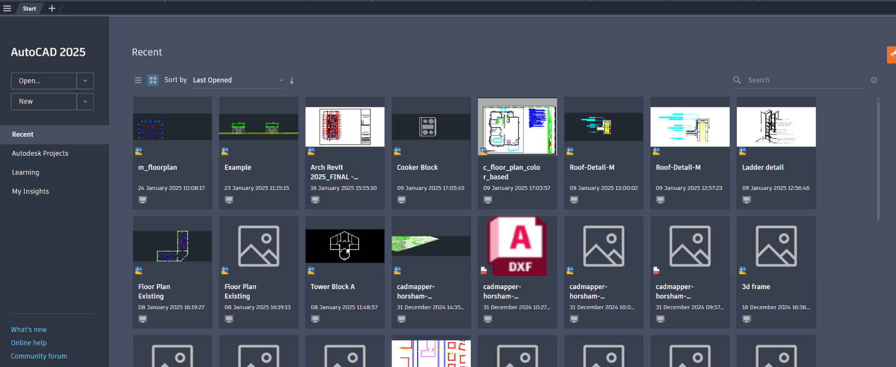The height and width of the screenshot is (367, 896).
Task: Click the local computer icon on m_floorplan card
Action: 143,200
